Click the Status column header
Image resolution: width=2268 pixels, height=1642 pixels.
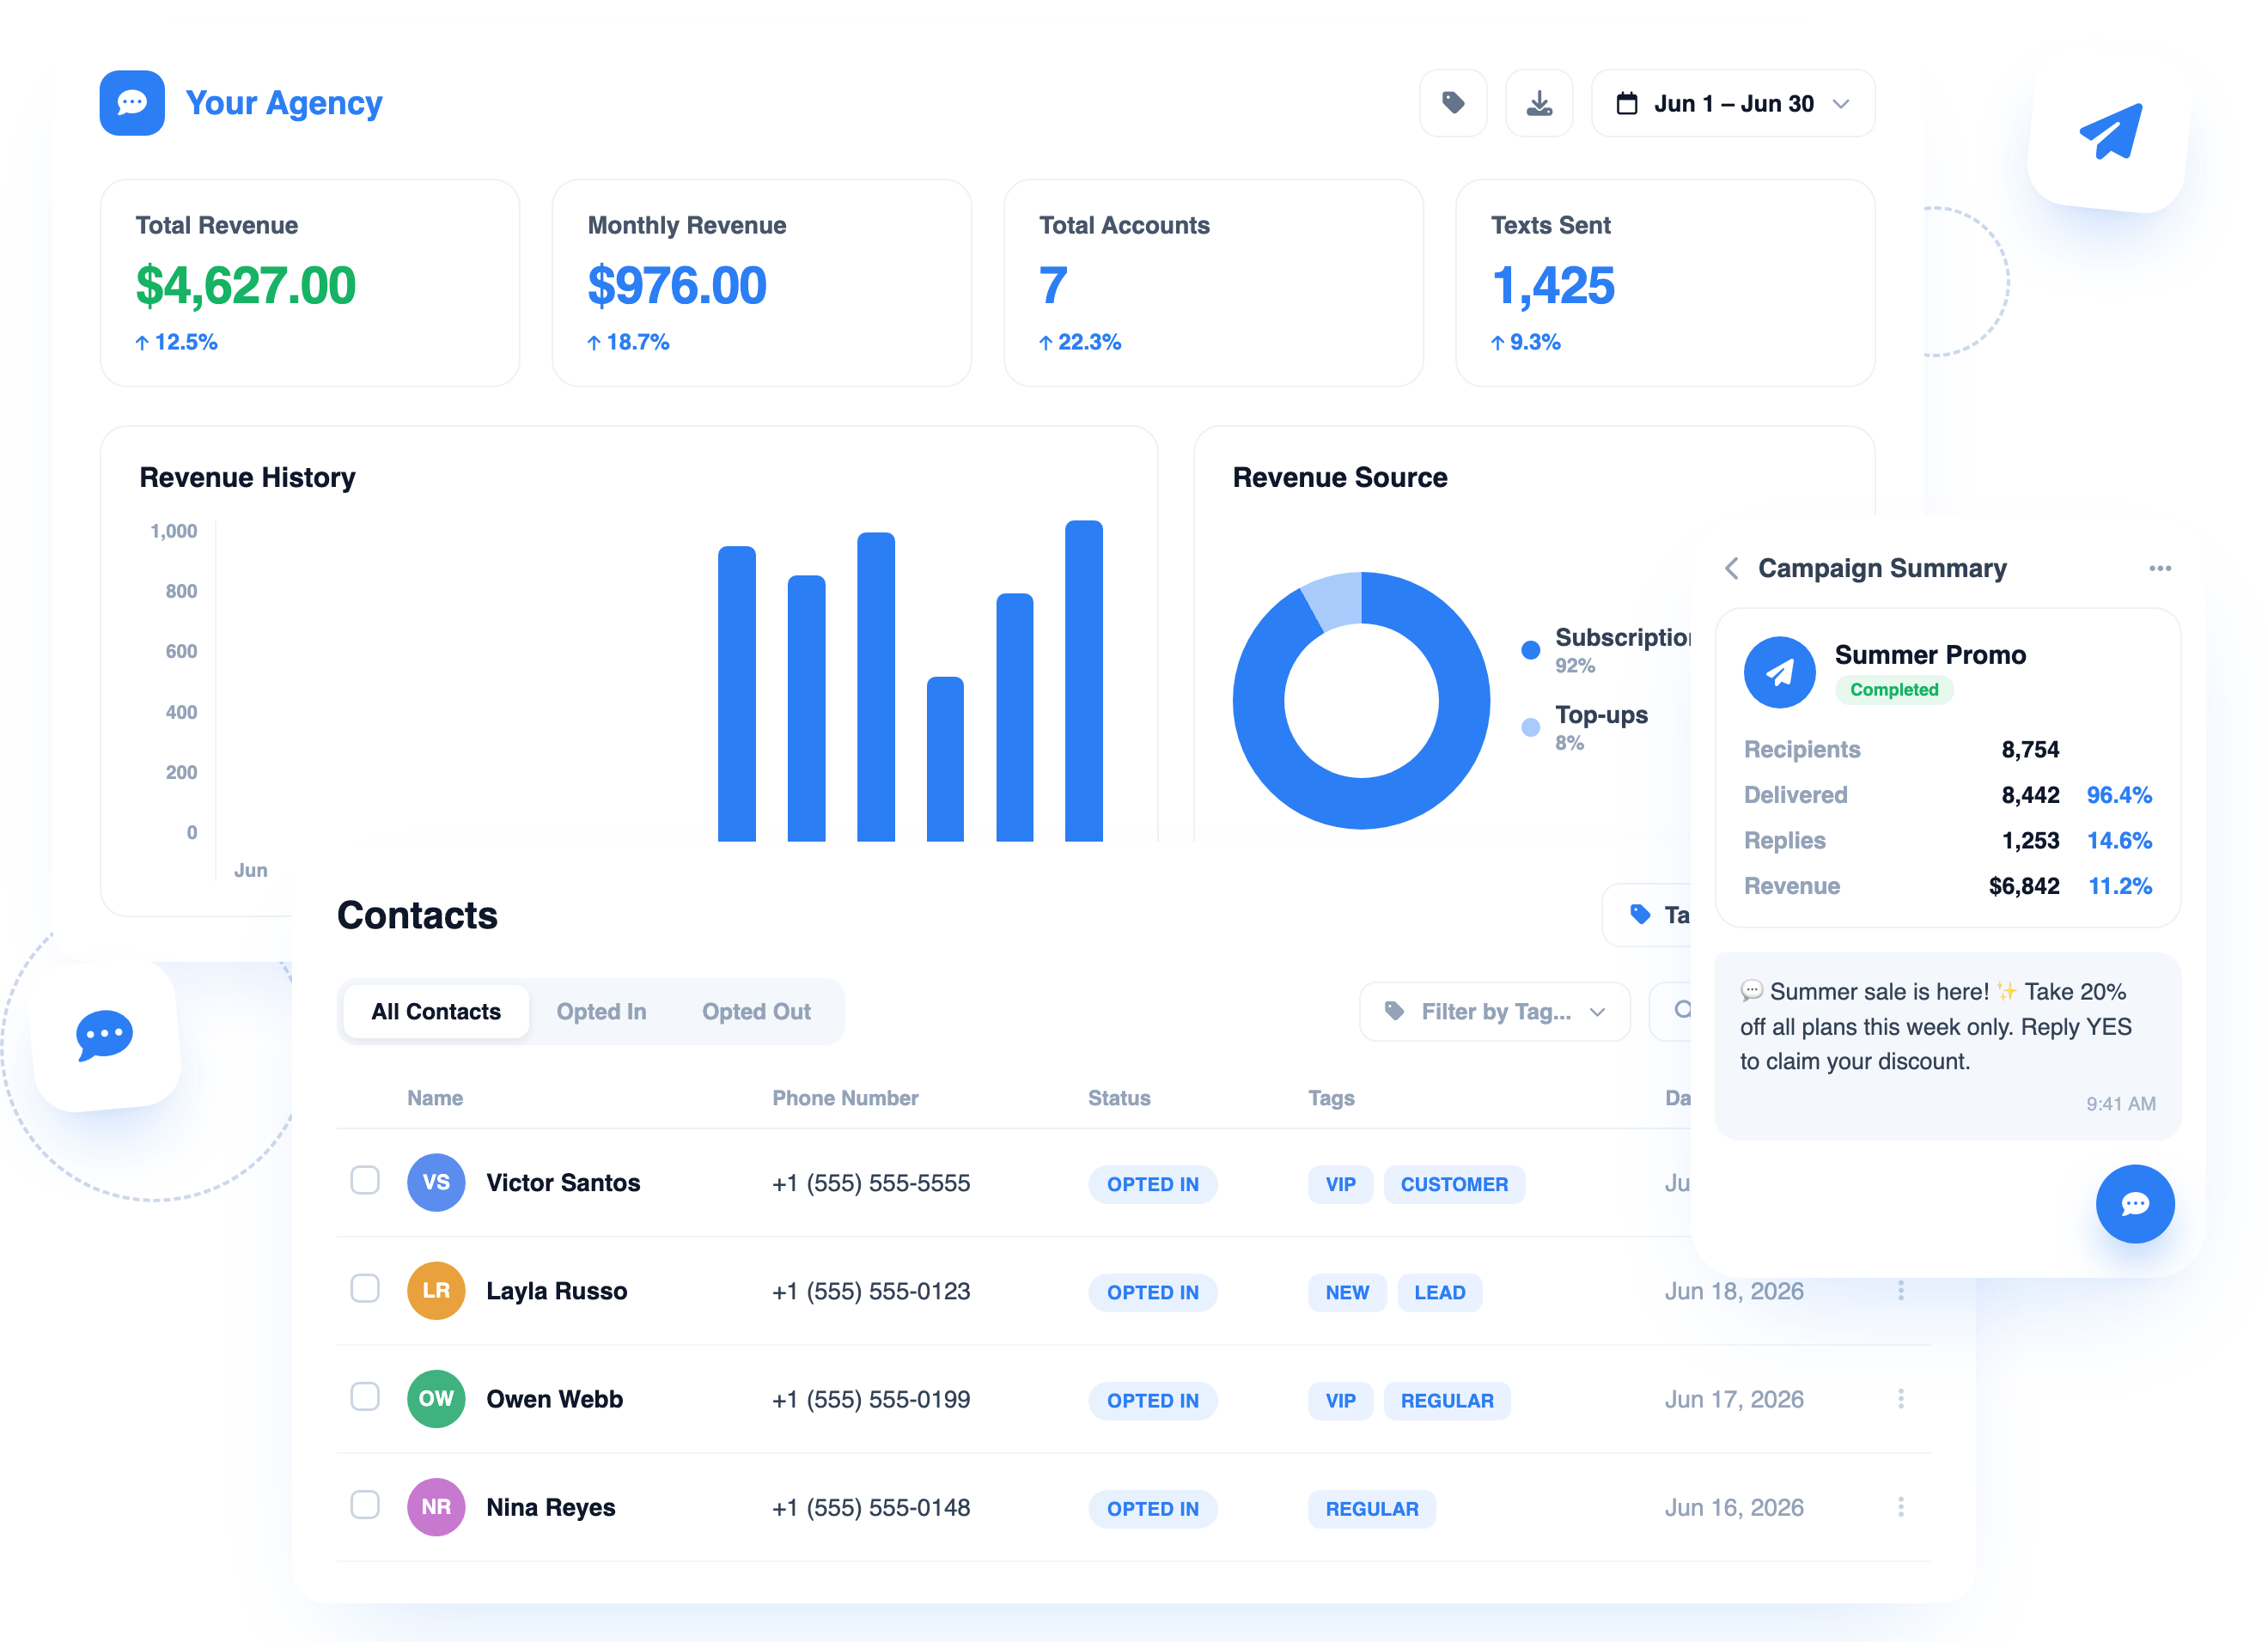(x=1119, y=1098)
